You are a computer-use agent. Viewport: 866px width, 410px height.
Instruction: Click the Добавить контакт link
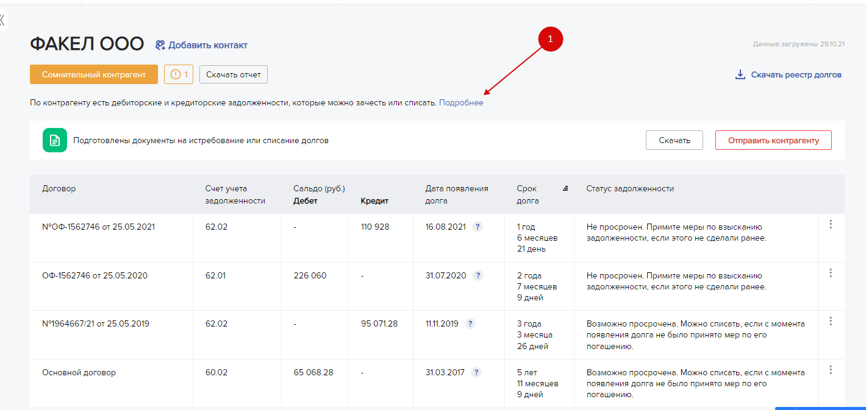(x=208, y=45)
